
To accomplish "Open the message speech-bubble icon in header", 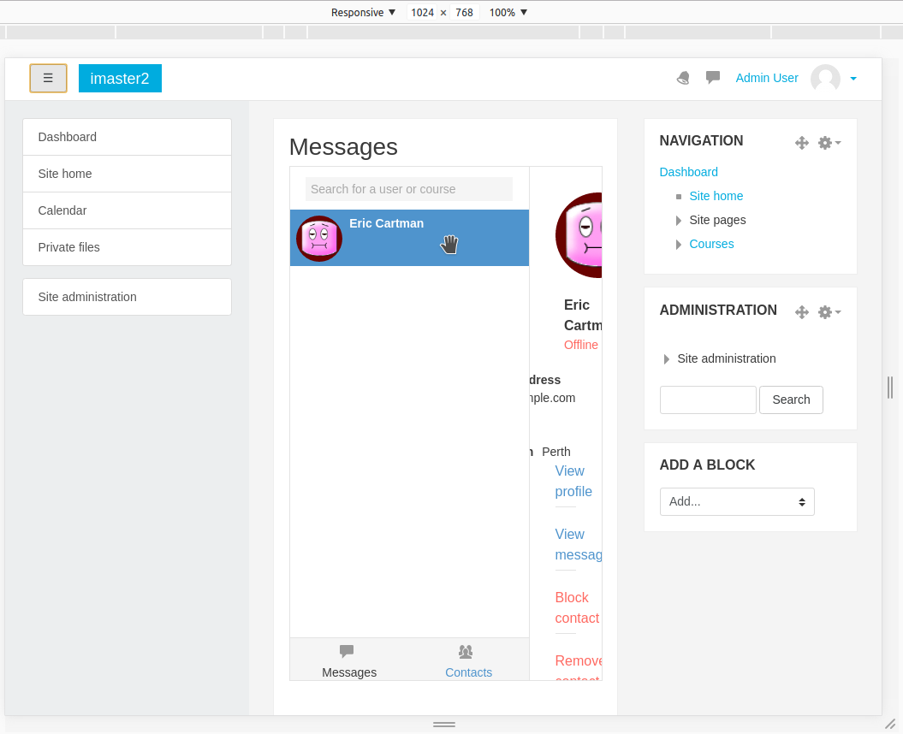I will pos(713,77).
